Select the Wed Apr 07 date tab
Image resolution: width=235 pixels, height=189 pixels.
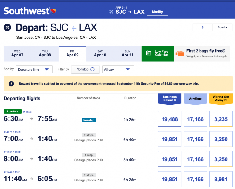(x=17, y=53)
